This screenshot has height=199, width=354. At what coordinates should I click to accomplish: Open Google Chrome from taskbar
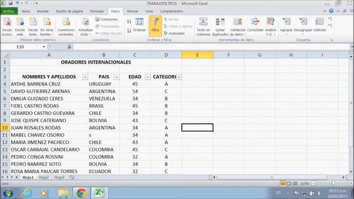(x=81, y=193)
